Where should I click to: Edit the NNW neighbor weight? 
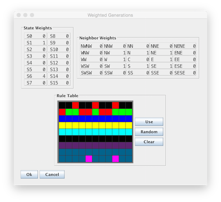[x=115, y=46]
